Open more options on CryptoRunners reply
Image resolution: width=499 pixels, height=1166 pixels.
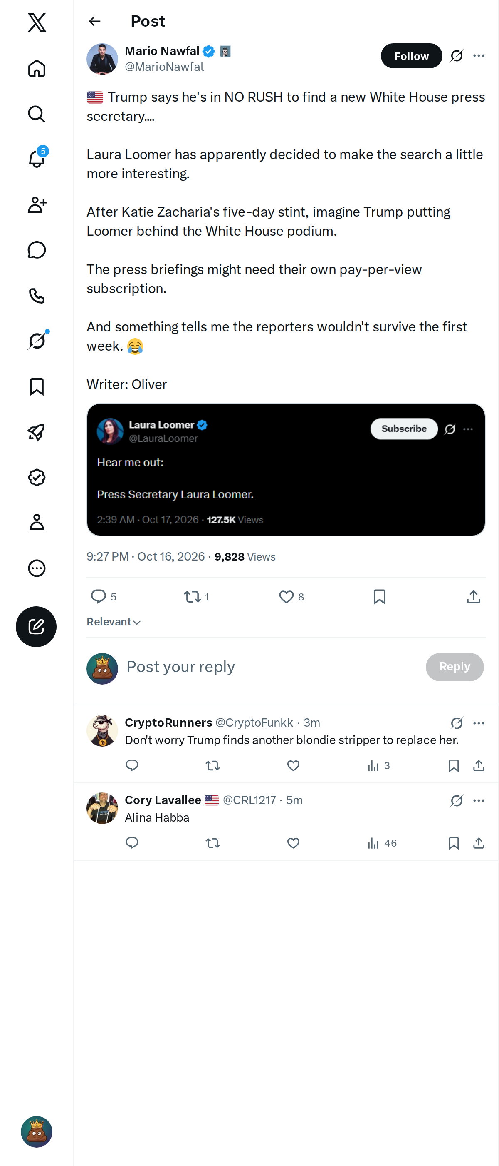pyautogui.click(x=479, y=723)
